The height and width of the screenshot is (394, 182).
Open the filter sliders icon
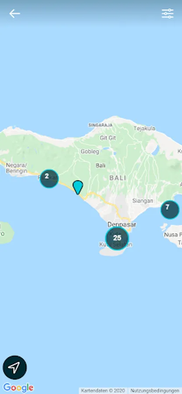[x=168, y=14]
